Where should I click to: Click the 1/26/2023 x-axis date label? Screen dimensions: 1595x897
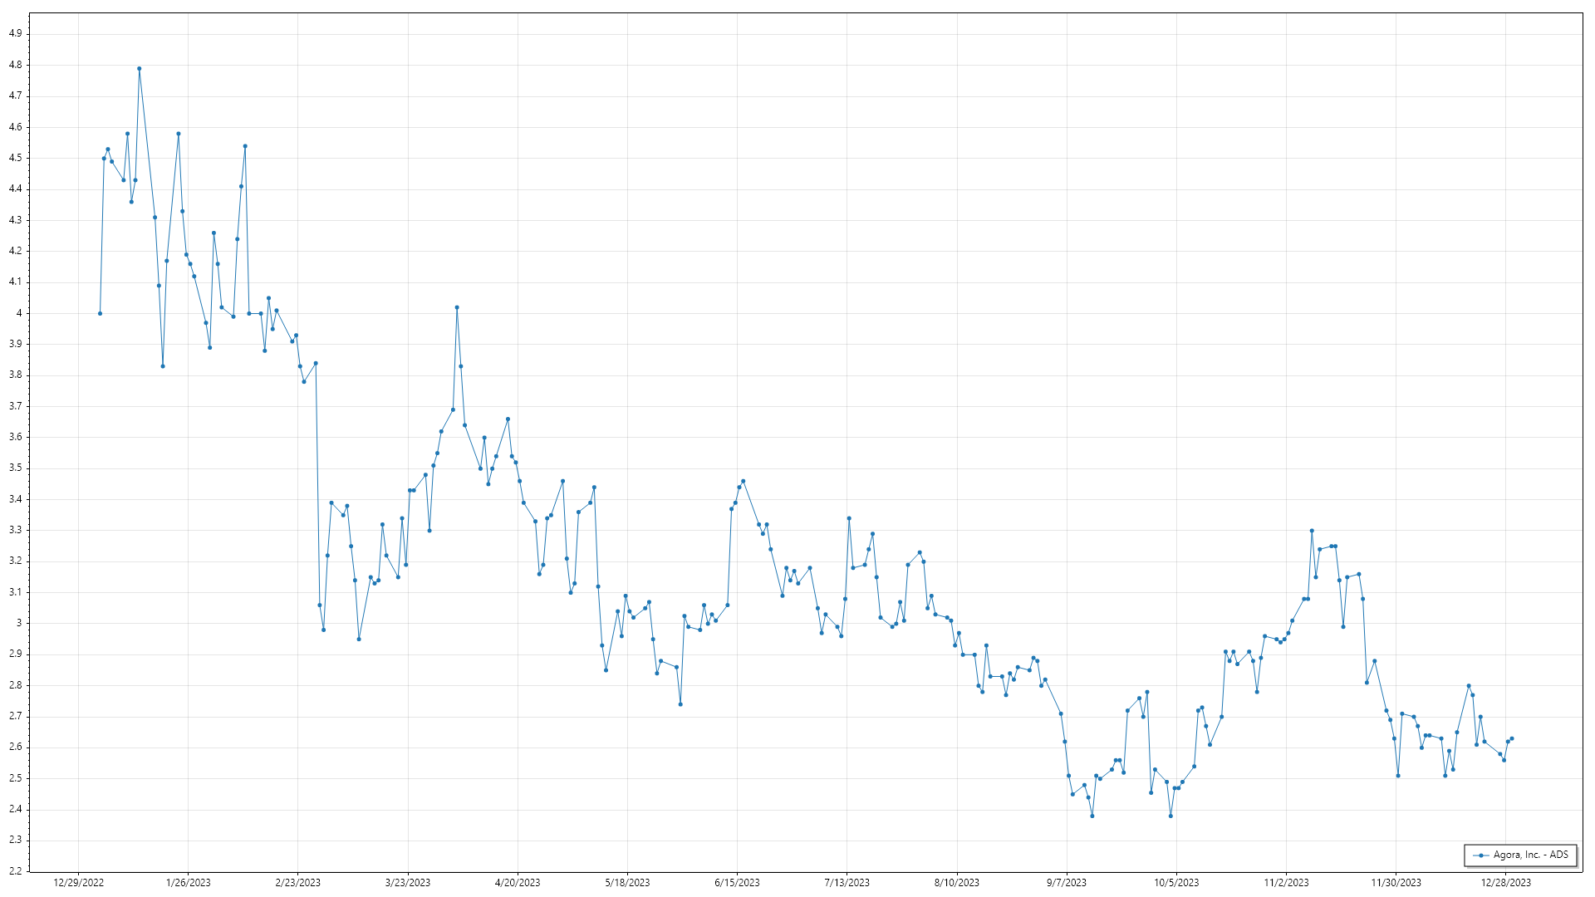189,883
